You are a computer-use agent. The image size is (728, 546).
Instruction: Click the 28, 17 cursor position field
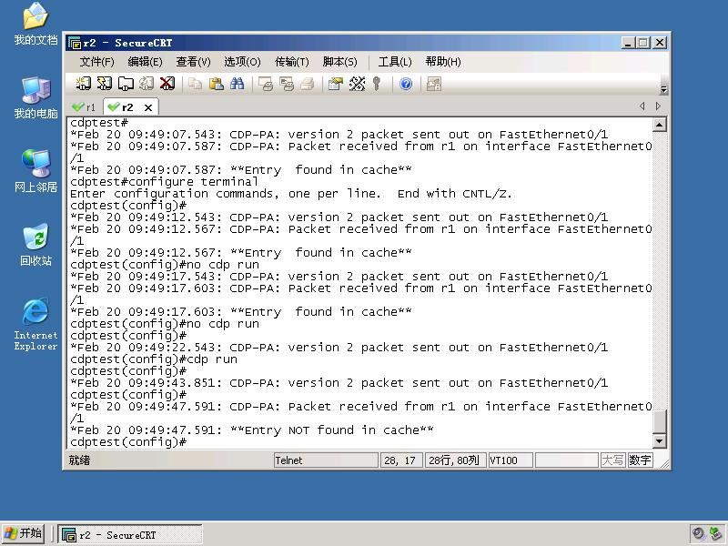pos(400,460)
